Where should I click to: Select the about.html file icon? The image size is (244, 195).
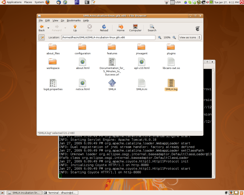(x=82, y=62)
